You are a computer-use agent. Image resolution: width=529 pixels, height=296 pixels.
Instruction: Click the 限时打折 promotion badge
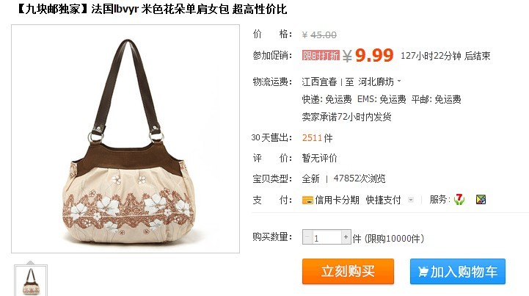[321, 55]
